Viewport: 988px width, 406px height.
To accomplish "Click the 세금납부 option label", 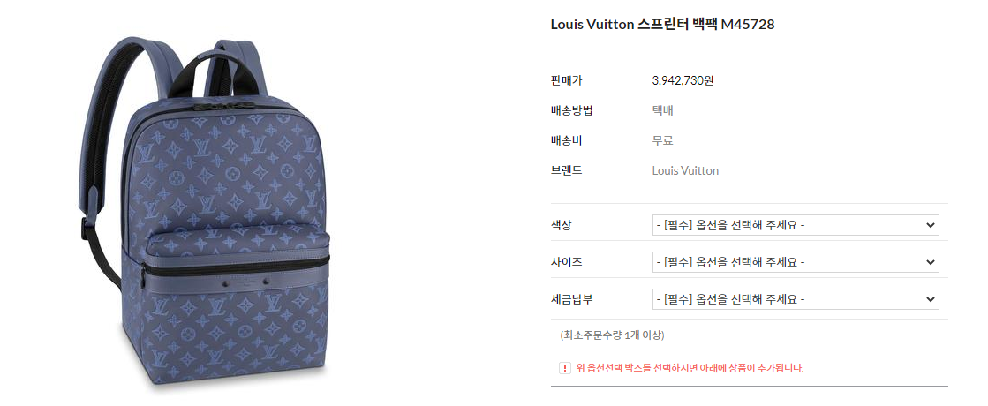I will coord(571,299).
